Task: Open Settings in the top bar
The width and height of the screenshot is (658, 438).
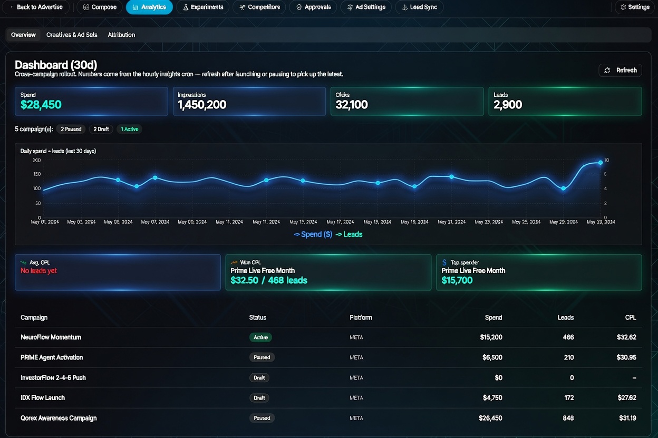Action: tap(635, 7)
